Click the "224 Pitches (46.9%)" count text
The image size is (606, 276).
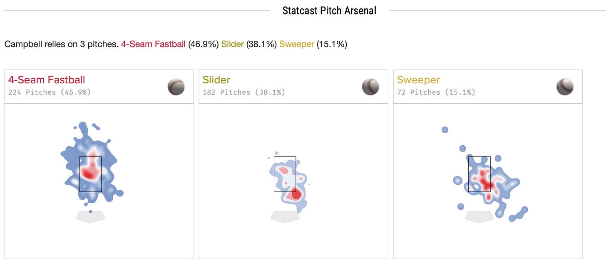[50, 92]
